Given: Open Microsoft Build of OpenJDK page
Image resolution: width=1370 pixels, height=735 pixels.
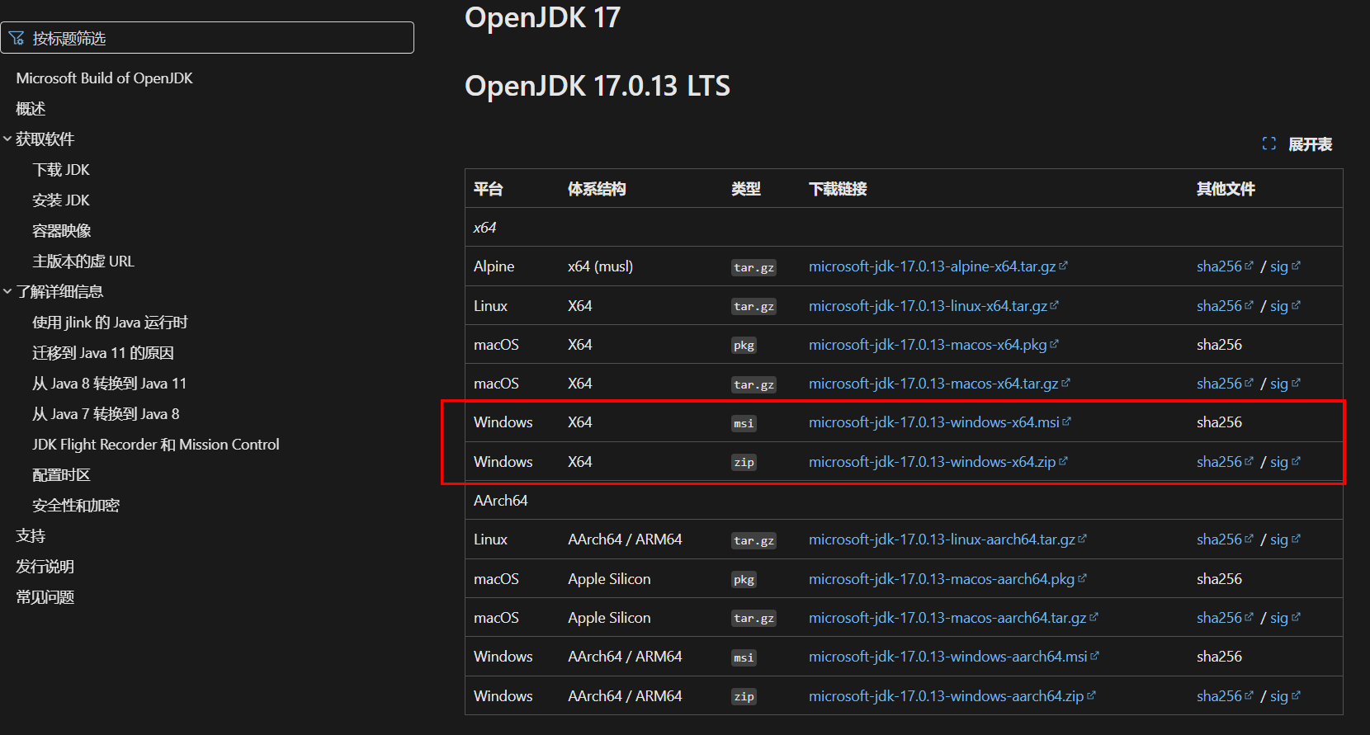Looking at the screenshot, I should 104,78.
